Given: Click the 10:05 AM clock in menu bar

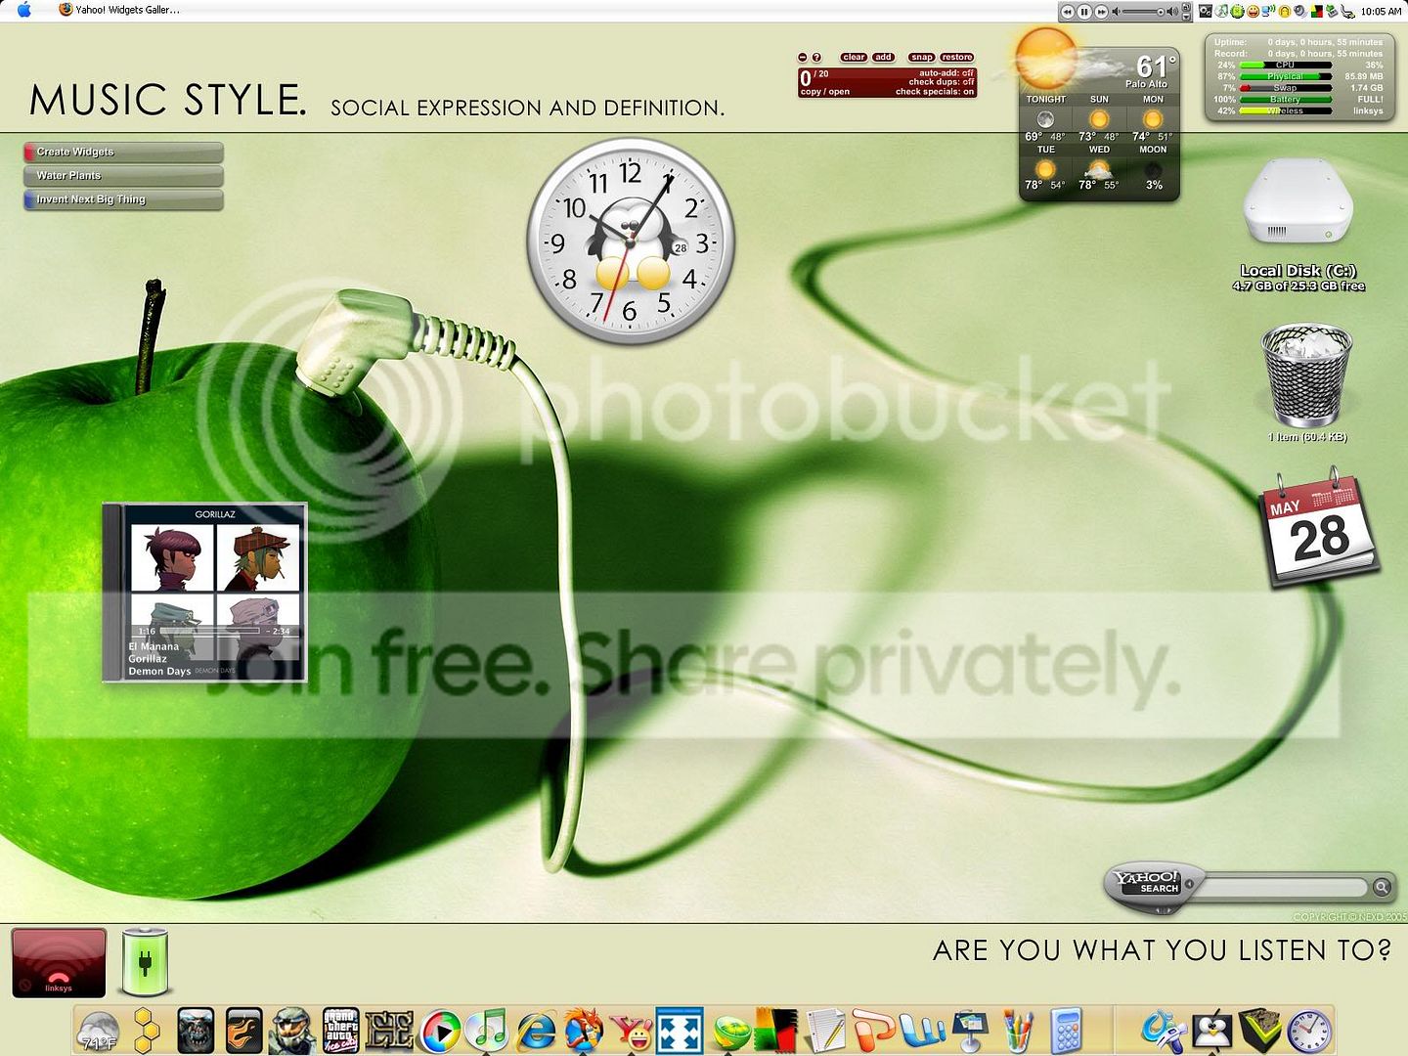Looking at the screenshot, I should pos(1381,12).
